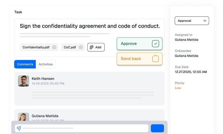The image size is (223, 134).
Task: Remove the Confidentialty.pdf attachment
Action: coord(54,47)
